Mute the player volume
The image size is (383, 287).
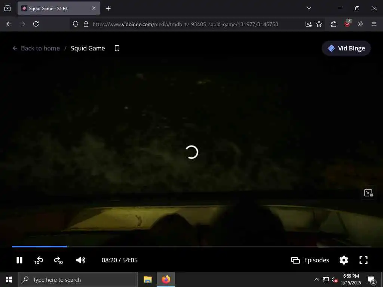pos(81,260)
